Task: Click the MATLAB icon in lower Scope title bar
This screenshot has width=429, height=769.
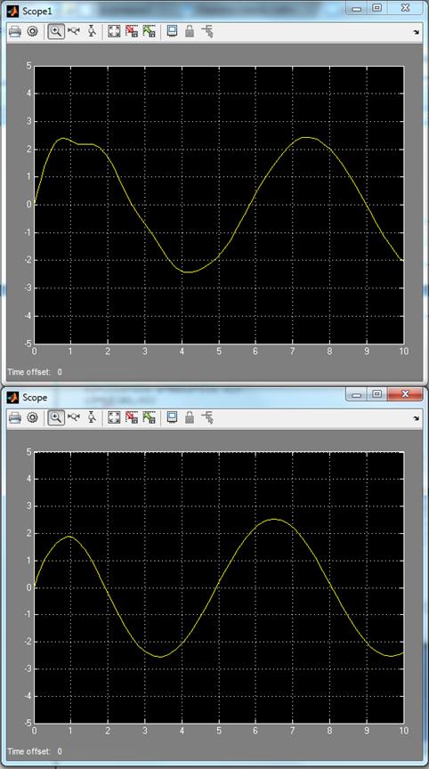Action: tap(12, 397)
